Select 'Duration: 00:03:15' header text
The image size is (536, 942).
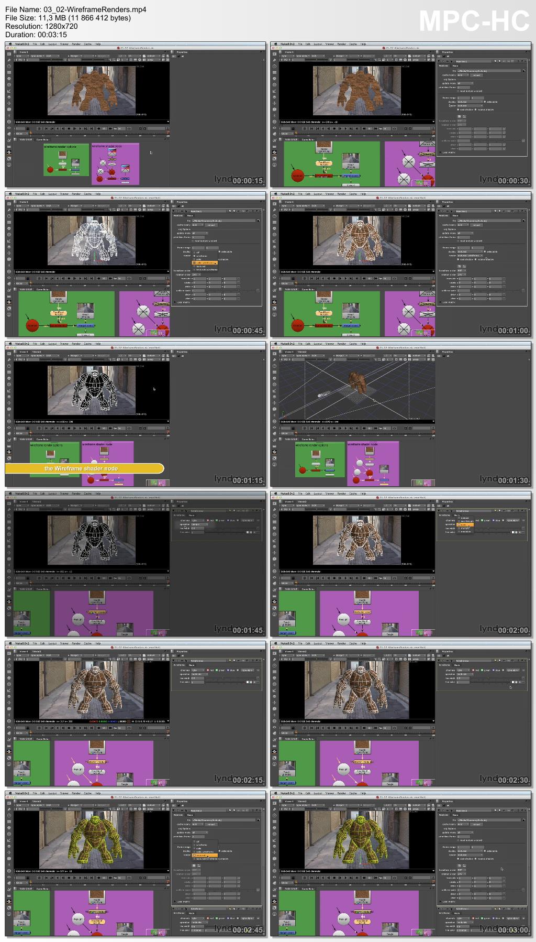(36, 35)
